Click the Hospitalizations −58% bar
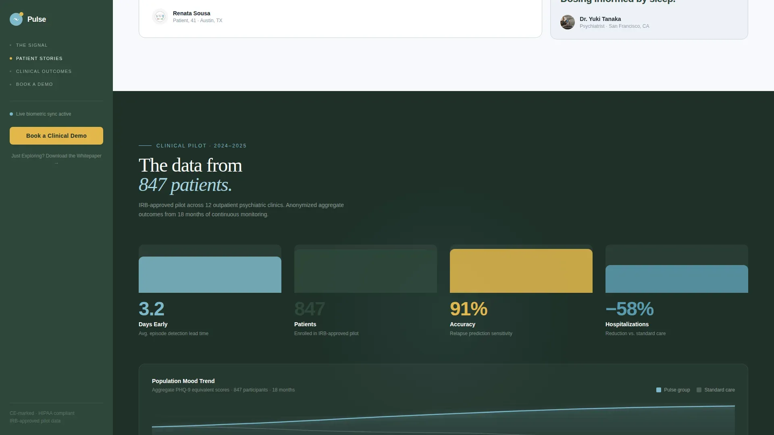774x435 pixels. pos(677,279)
